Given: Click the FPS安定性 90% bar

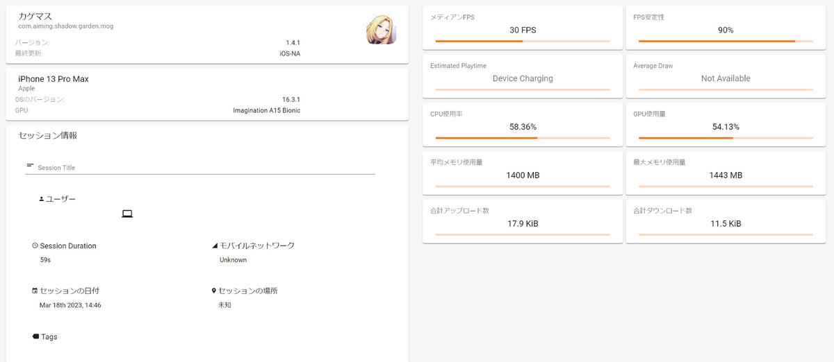Looking at the screenshot, I should coord(726,42).
